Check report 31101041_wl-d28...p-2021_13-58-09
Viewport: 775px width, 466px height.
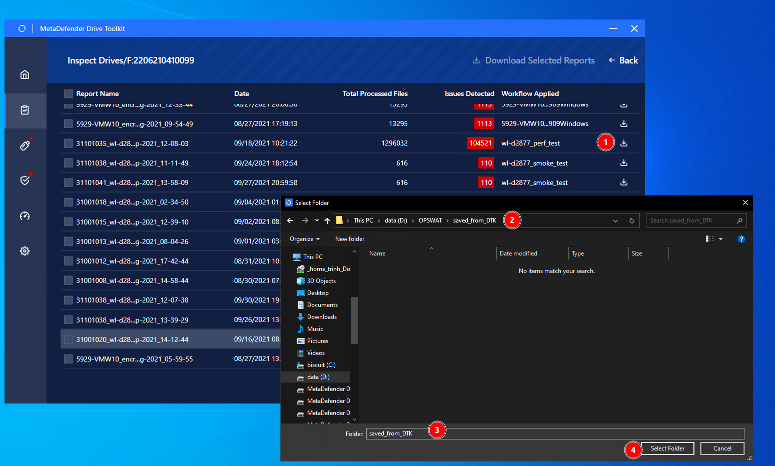click(x=69, y=182)
